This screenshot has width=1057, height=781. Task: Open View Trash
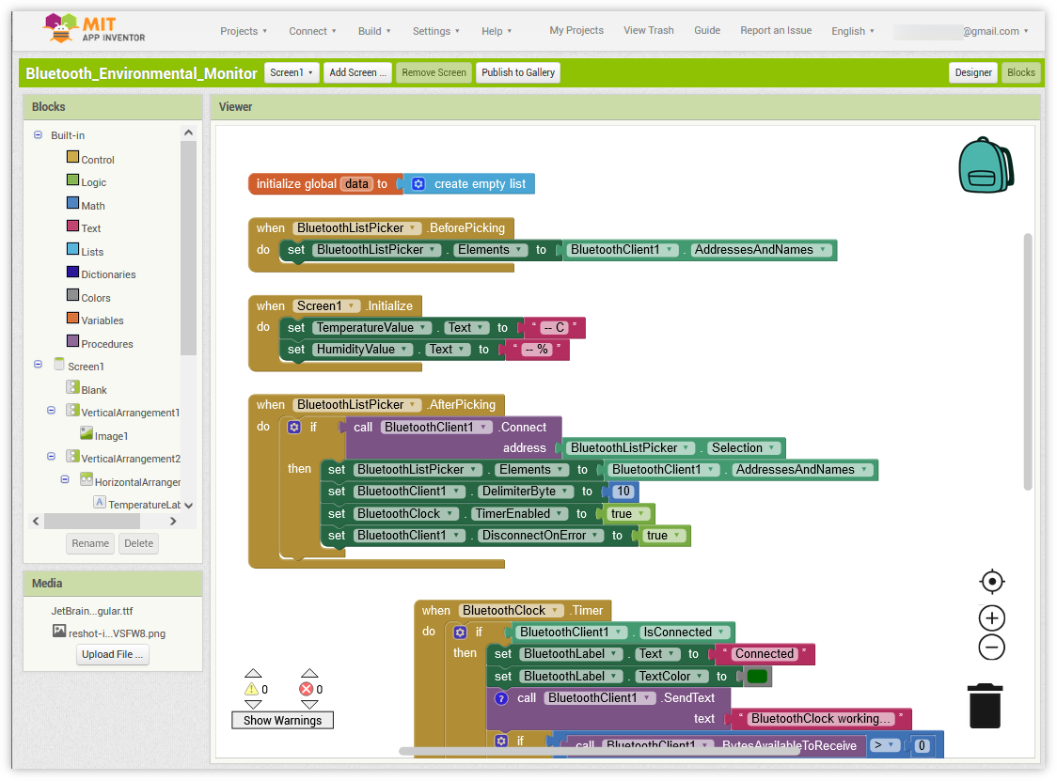[649, 30]
